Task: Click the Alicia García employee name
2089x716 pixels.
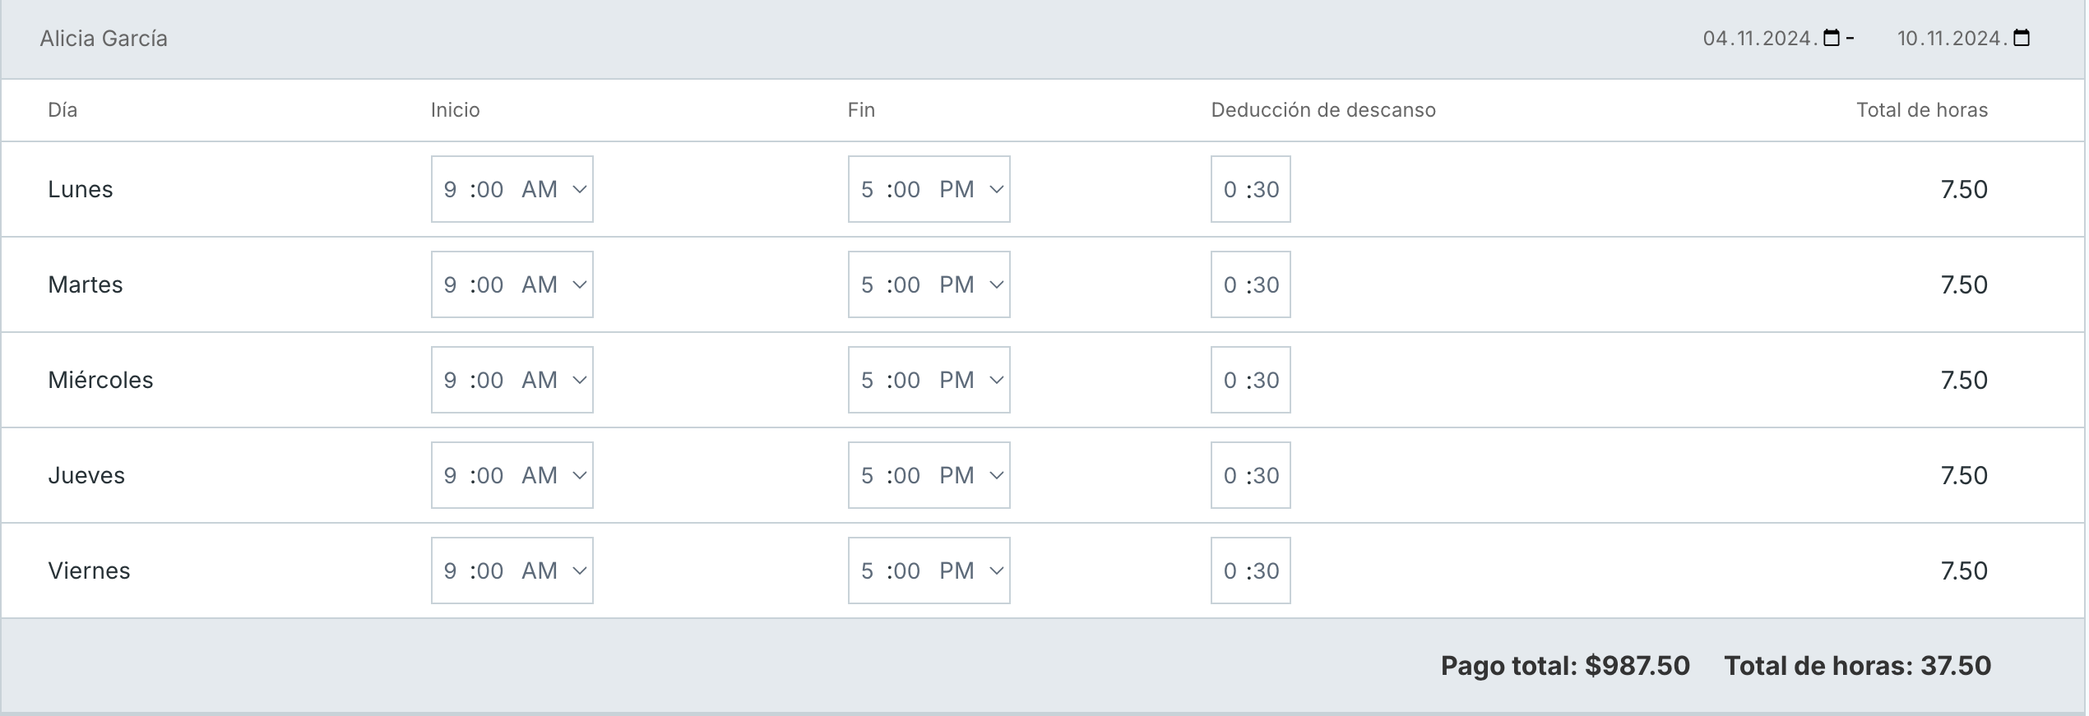Action: pos(104,39)
